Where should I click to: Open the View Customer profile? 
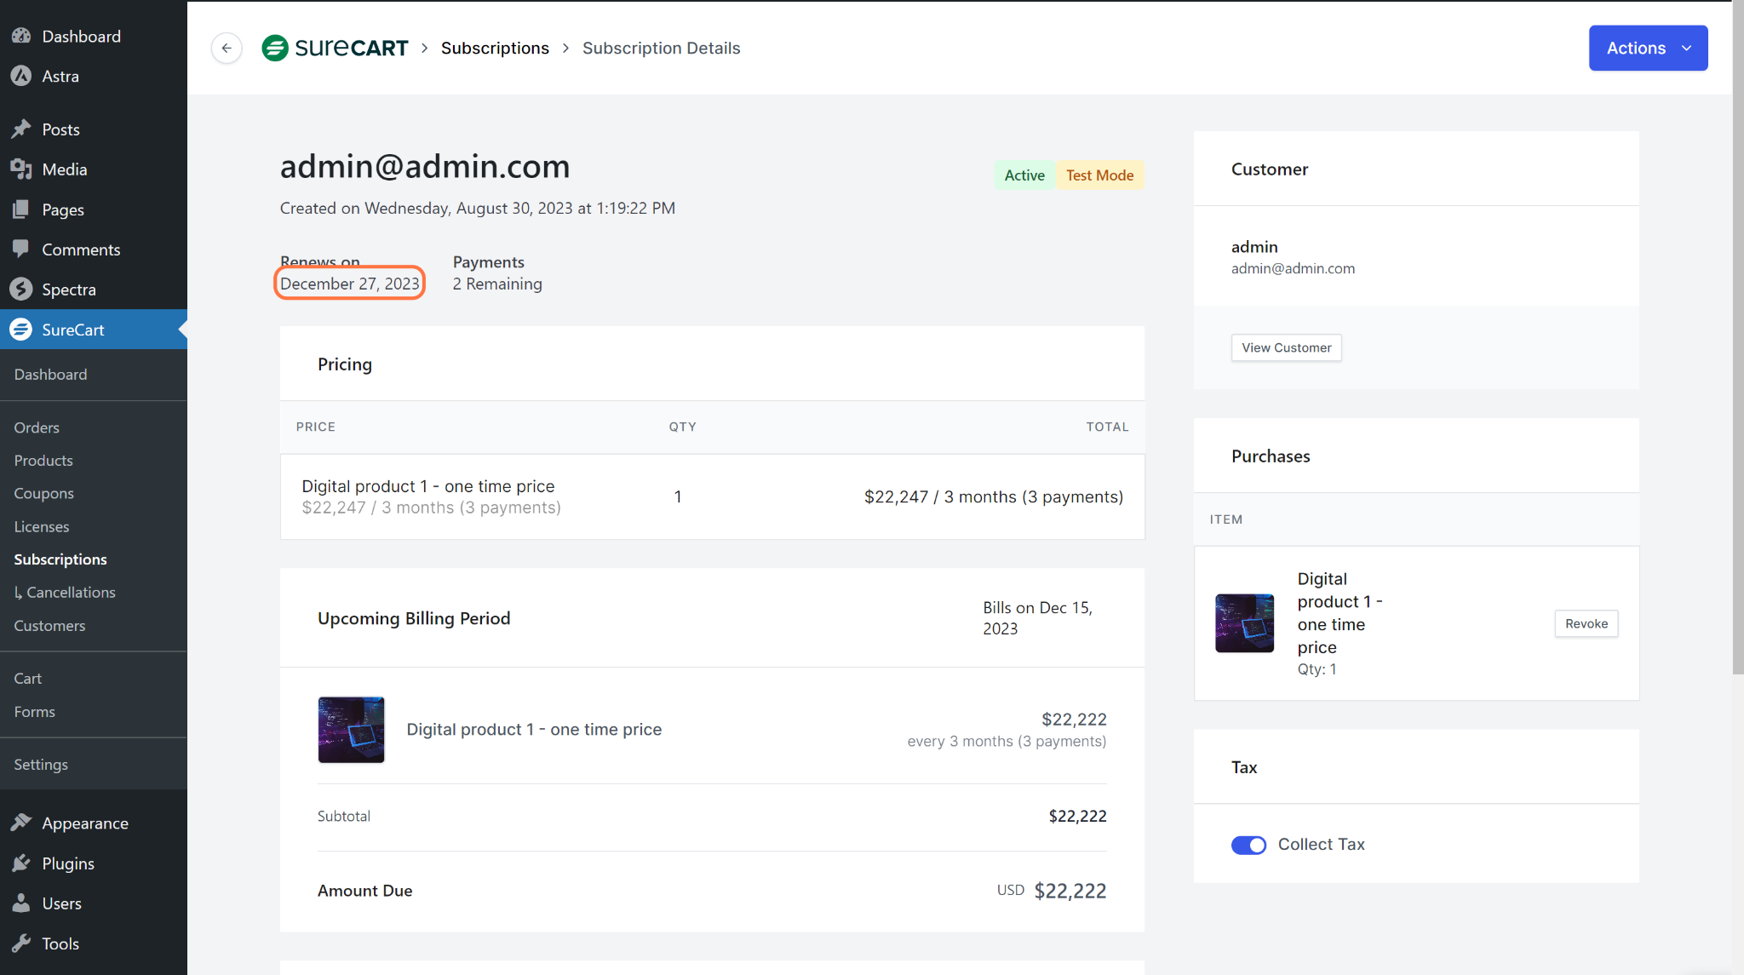click(x=1287, y=347)
